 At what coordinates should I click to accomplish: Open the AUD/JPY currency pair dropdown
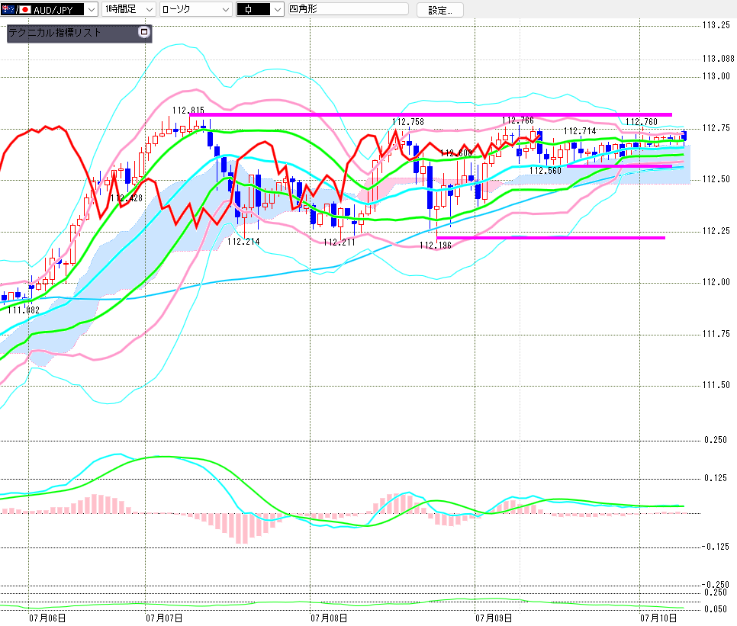pyautogui.click(x=92, y=9)
